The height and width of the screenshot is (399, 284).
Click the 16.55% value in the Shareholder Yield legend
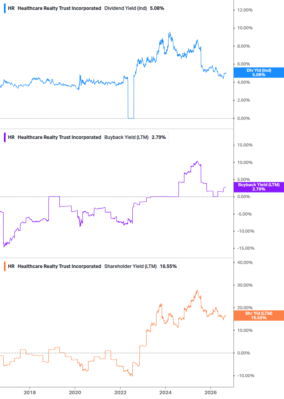coord(168,266)
